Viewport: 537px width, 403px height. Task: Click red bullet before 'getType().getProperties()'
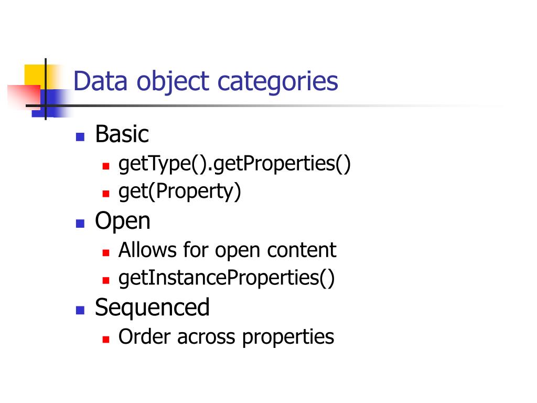[x=106, y=166]
